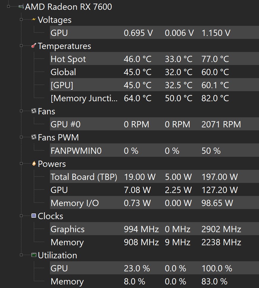Select the Total Board (TBP) power row
The image size is (259, 288).
84,177
